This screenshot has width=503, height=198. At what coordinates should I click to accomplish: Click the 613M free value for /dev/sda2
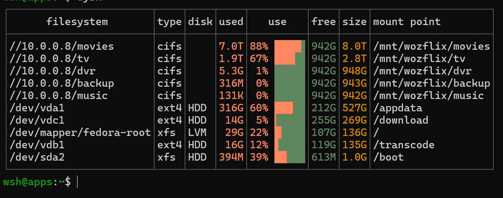click(x=324, y=158)
